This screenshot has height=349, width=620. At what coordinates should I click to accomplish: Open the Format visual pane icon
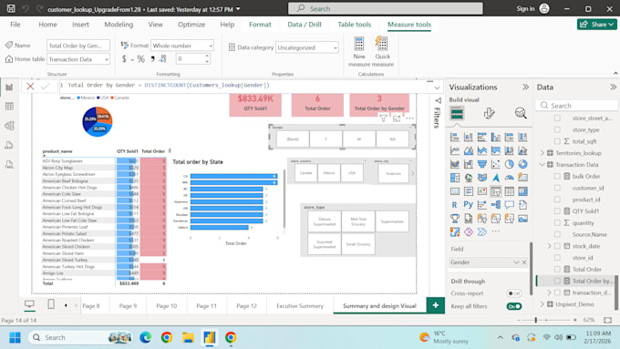[489, 113]
